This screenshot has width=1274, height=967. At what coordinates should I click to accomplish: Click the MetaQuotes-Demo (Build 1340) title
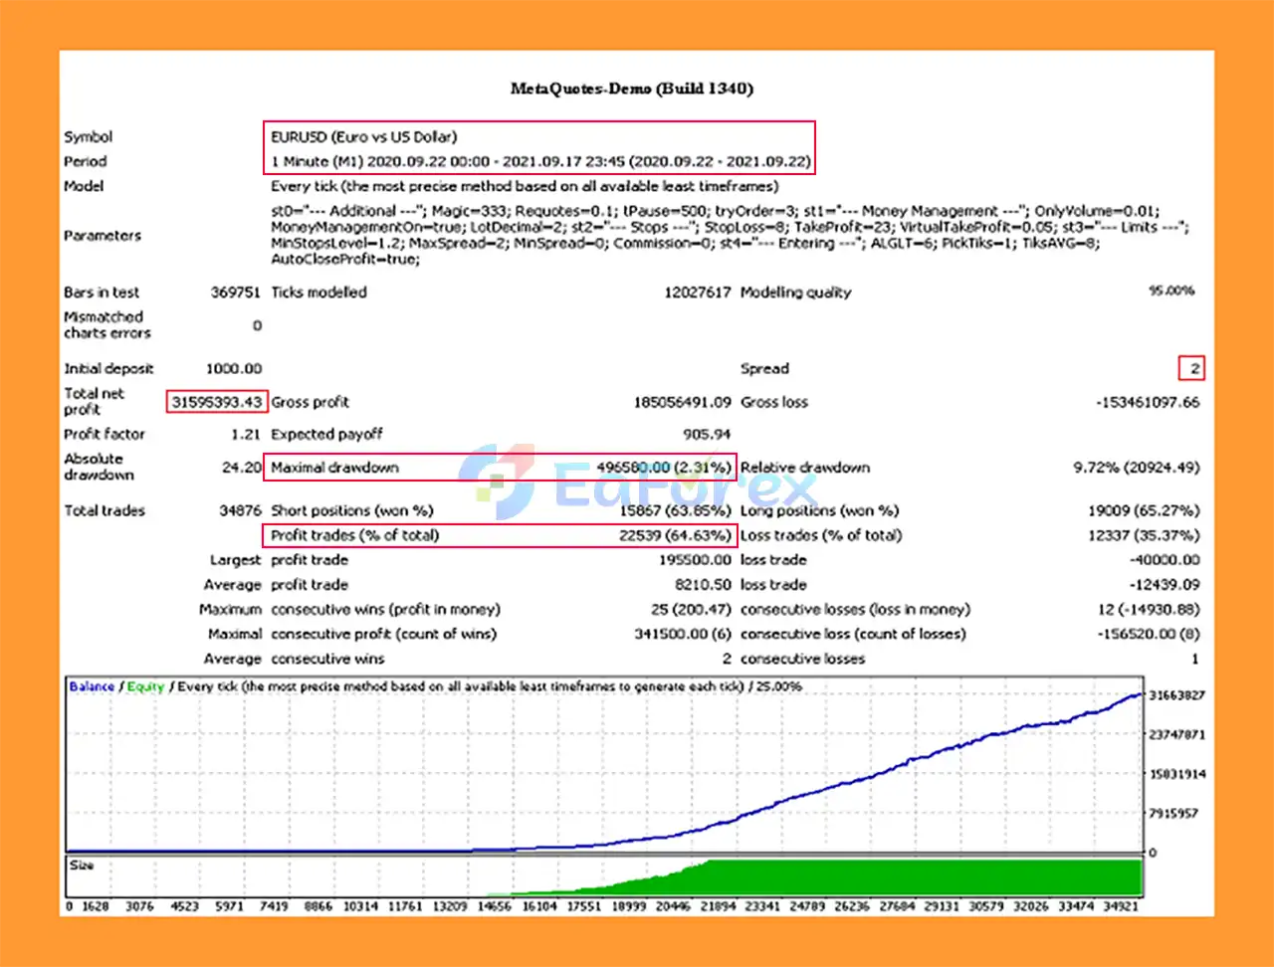tap(631, 89)
